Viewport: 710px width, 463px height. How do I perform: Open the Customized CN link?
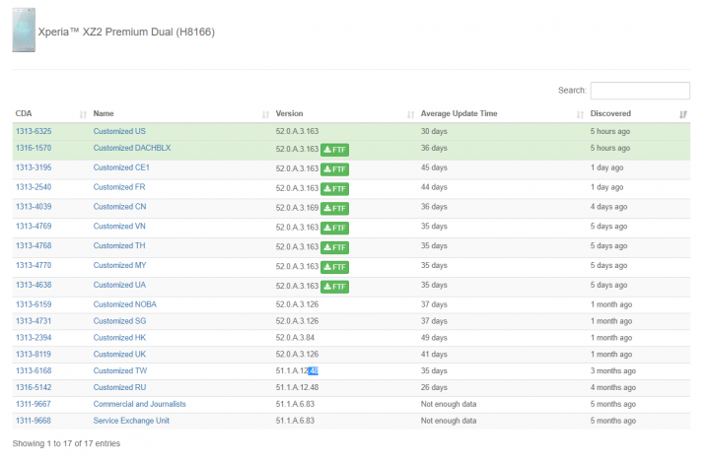(x=119, y=207)
